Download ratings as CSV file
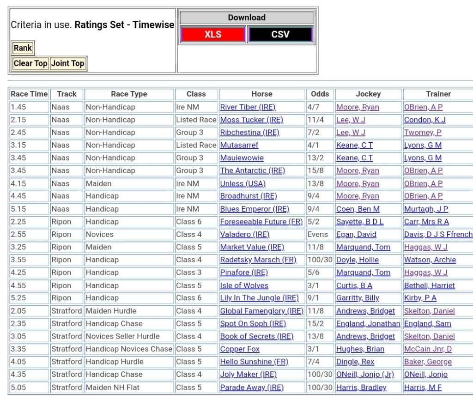The image size is (473, 400). click(280, 35)
